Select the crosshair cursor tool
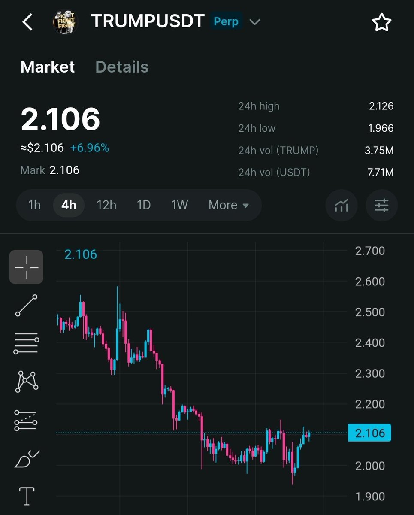The image size is (414, 515). coord(27,267)
